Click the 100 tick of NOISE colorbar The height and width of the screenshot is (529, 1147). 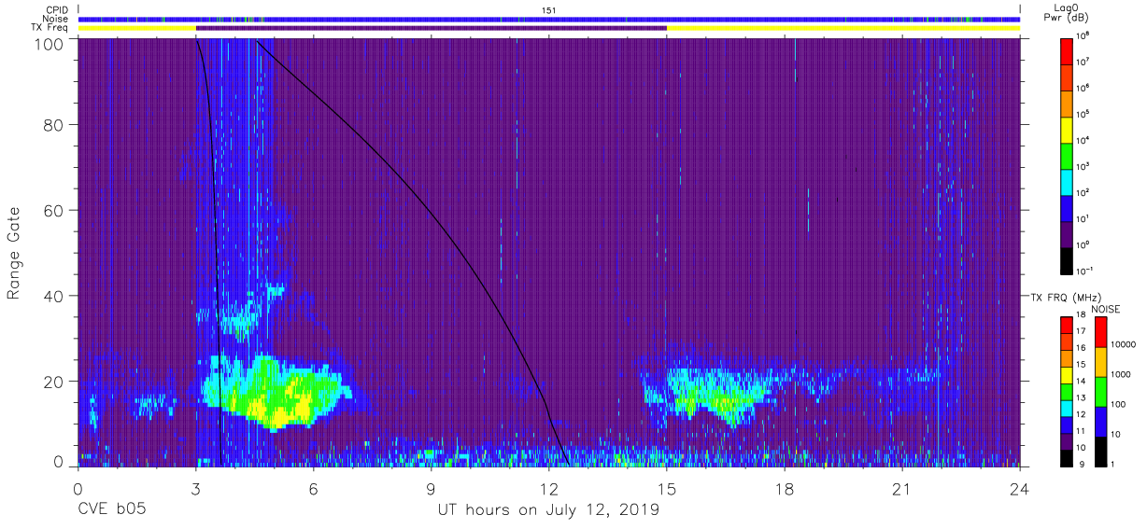tap(1119, 404)
